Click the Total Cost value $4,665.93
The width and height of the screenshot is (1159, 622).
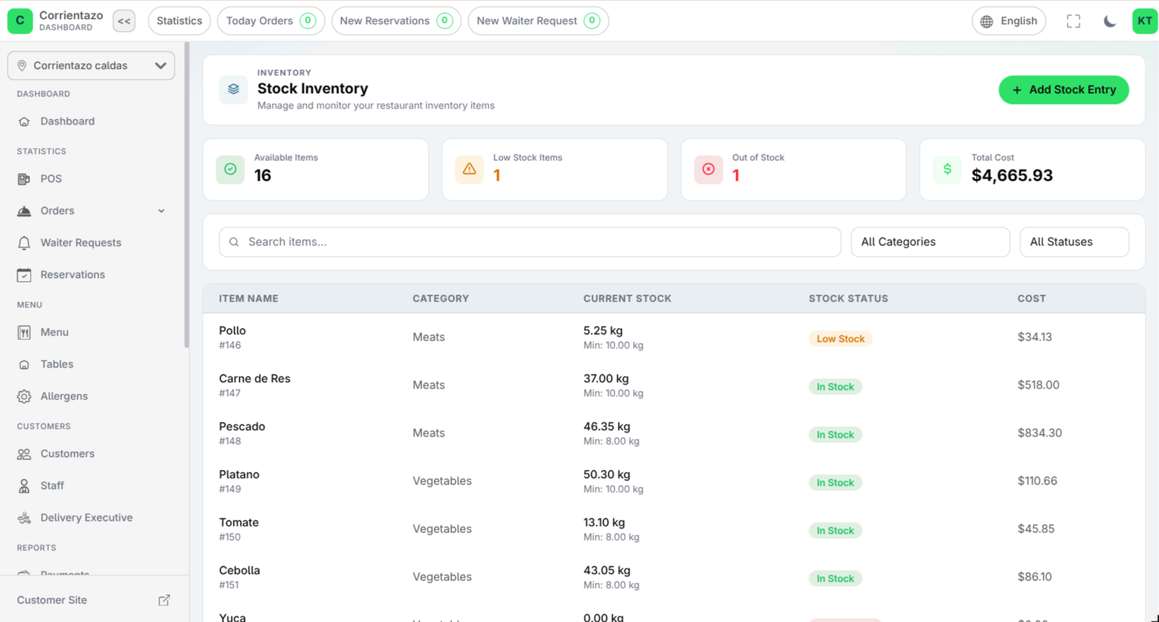pos(1012,175)
